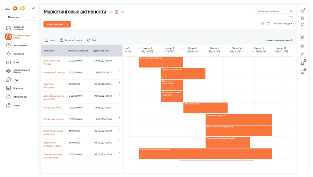Image resolution: width=313 pixels, height=177 pixels.
Task: Open the Маркетинг workspace dropdown
Action: point(21,17)
